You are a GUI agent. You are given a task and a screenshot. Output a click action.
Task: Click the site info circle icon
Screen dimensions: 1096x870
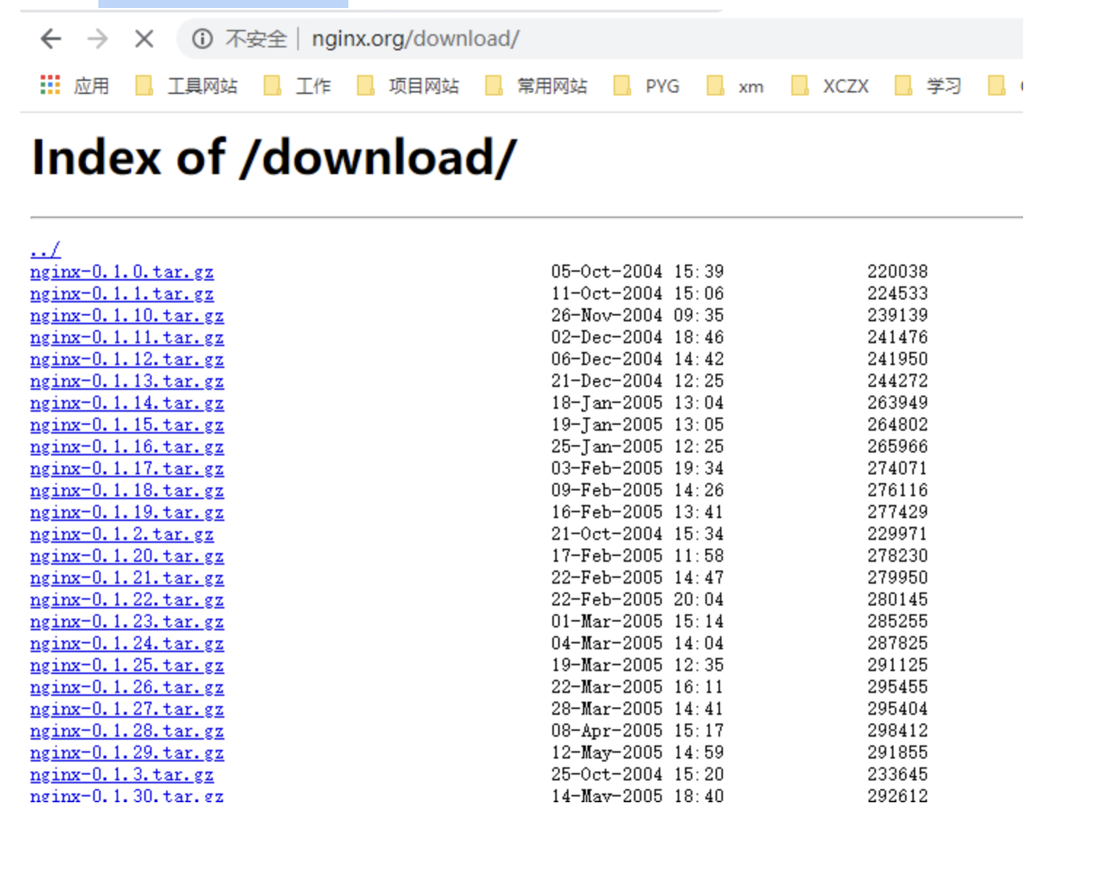click(202, 39)
